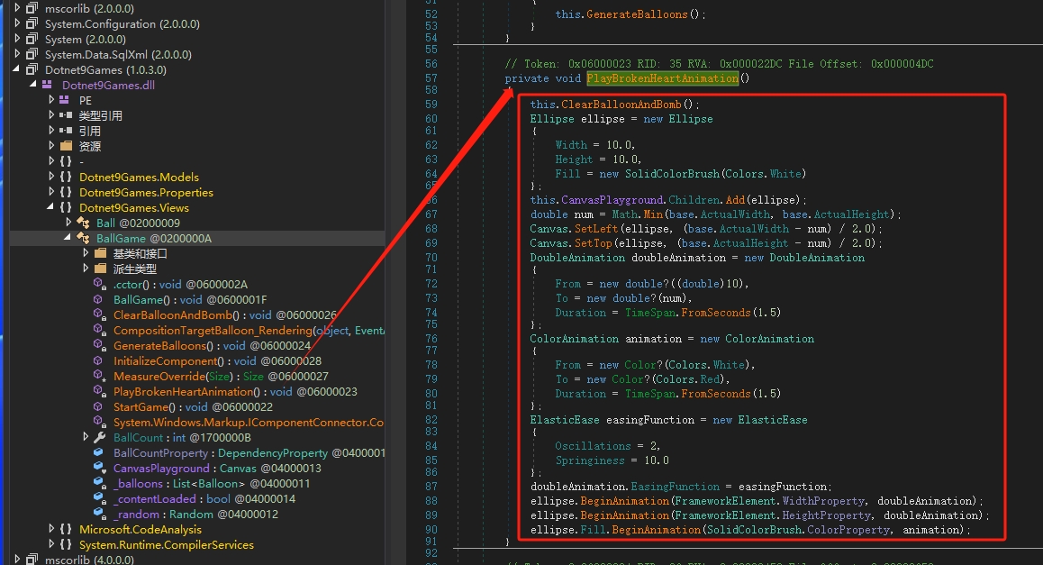
Task: Click the Springiness property on line 85
Action: coord(590,460)
